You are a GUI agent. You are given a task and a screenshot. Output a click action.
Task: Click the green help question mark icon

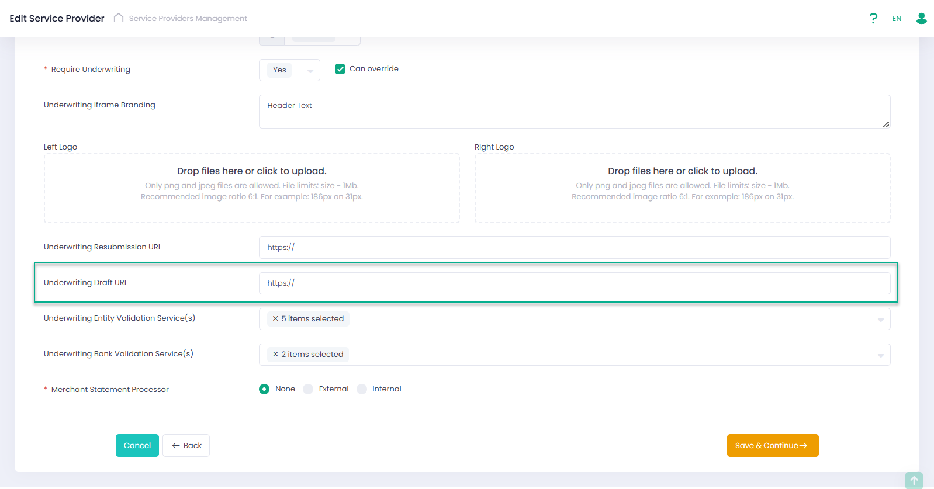pyautogui.click(x=873, y=19)
